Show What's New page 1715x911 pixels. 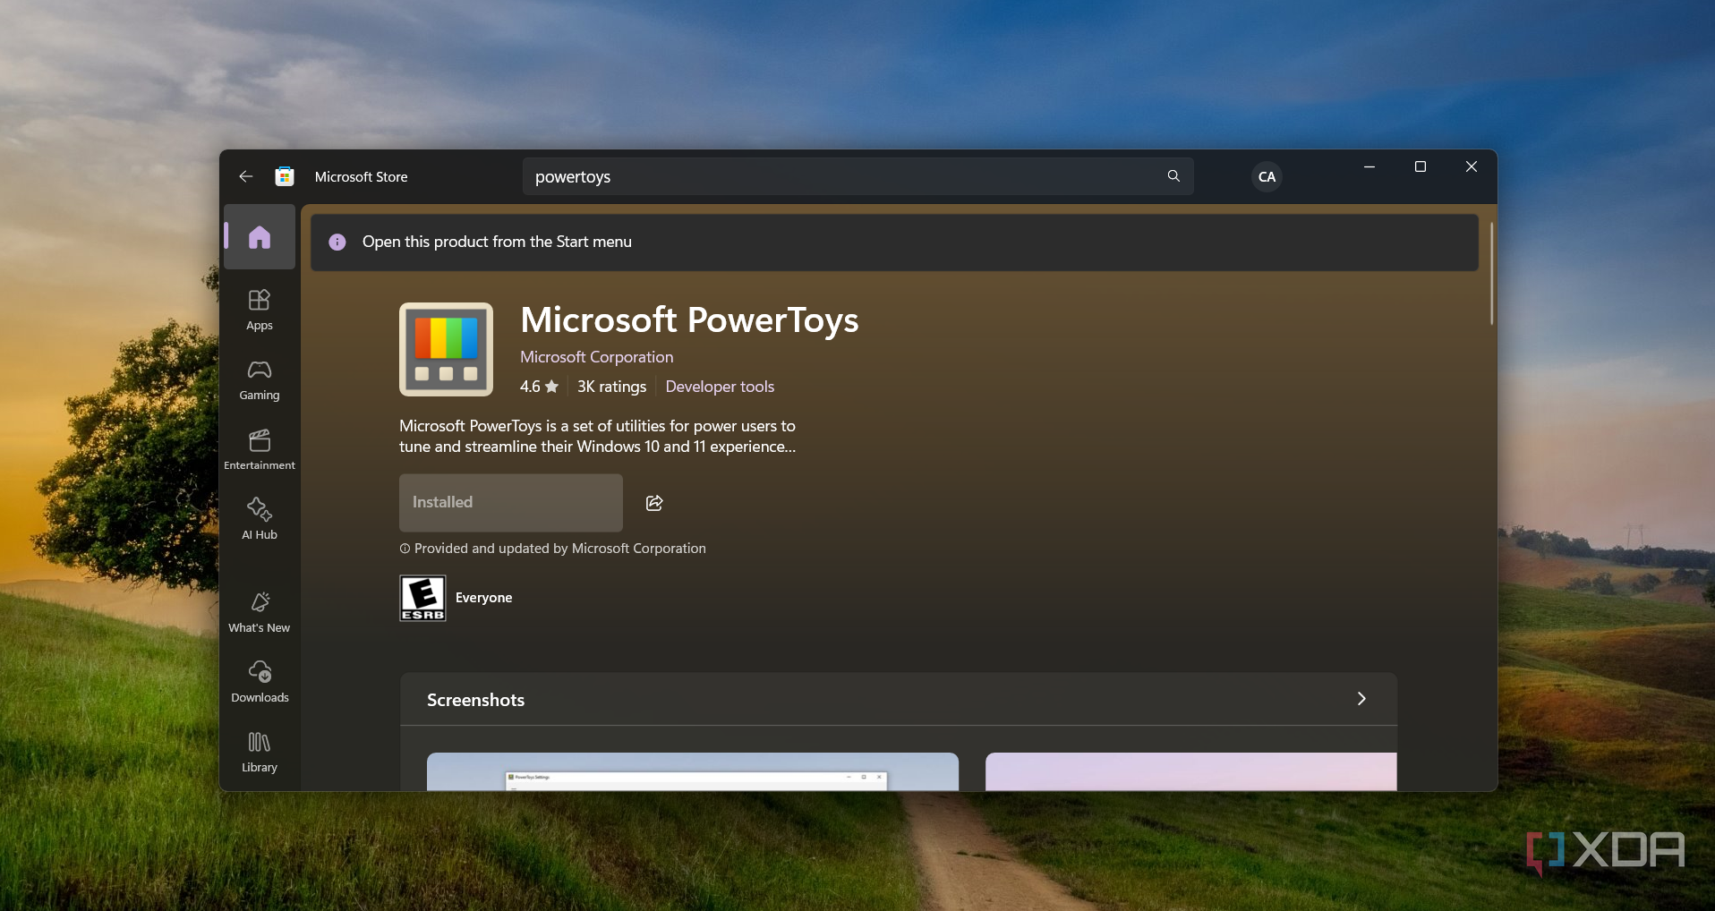point(260,612)
